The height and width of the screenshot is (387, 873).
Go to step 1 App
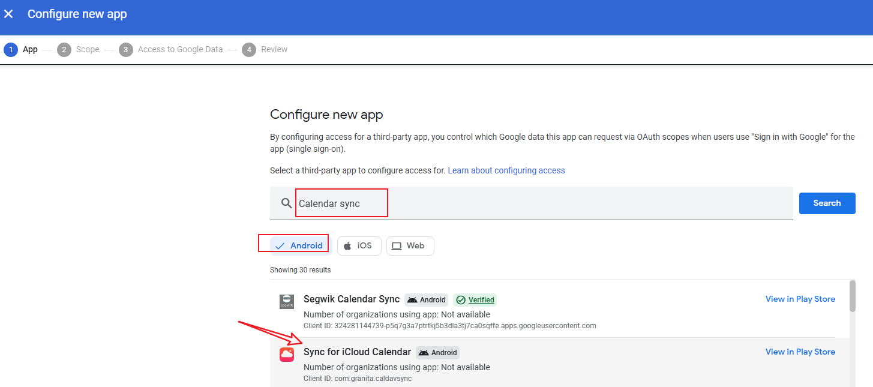click(x=20, y=50)
